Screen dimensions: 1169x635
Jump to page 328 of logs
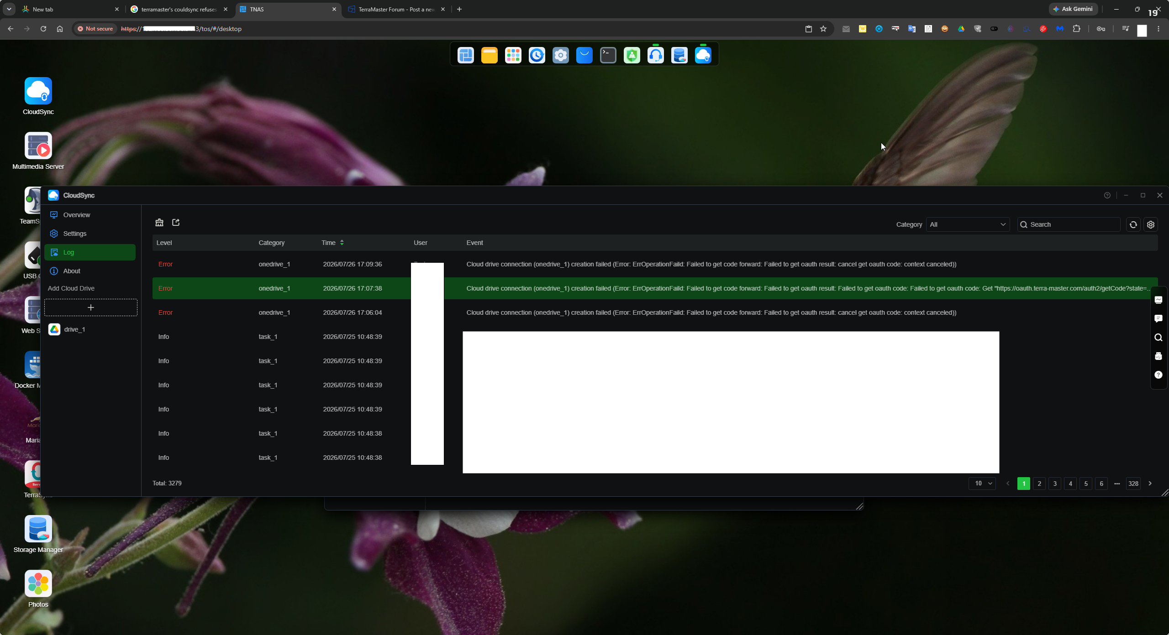[1133, 484]
